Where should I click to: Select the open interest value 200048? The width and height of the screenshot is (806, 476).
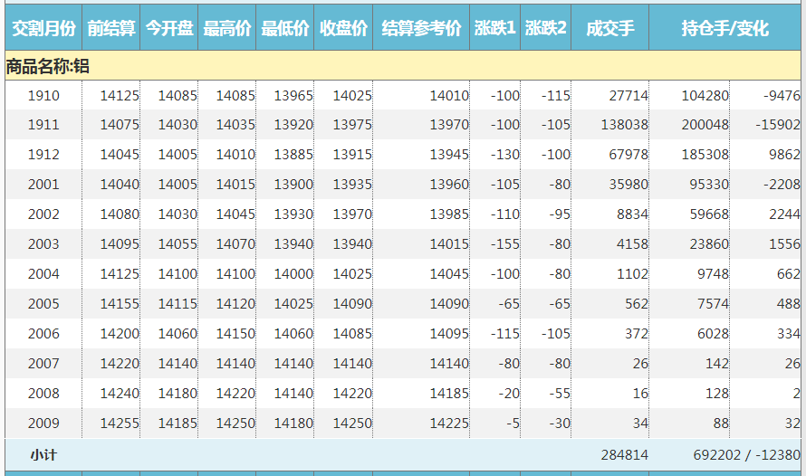705,125
